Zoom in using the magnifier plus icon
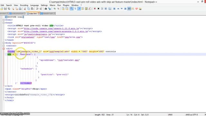Screen dimensions: 206x116 [x=54, y=9]
